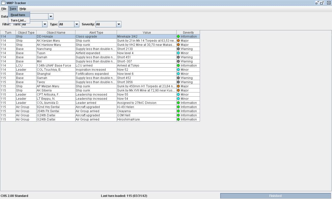Select the DD Hokaze cell
Screen dimensions: 332x199
click(x=56, y=37)
